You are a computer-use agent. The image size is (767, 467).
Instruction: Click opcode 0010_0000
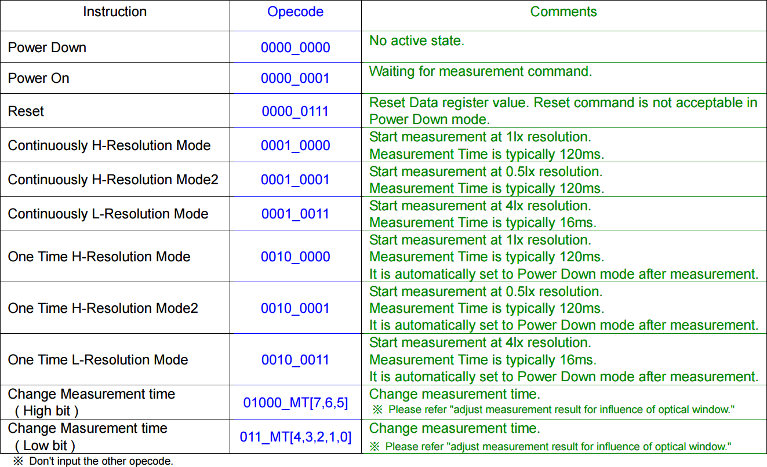[x=295, y=257]
